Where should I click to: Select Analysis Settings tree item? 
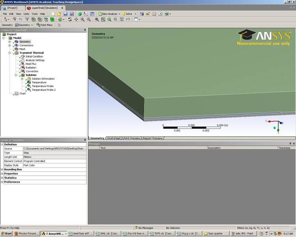click(x=35, y=60)
